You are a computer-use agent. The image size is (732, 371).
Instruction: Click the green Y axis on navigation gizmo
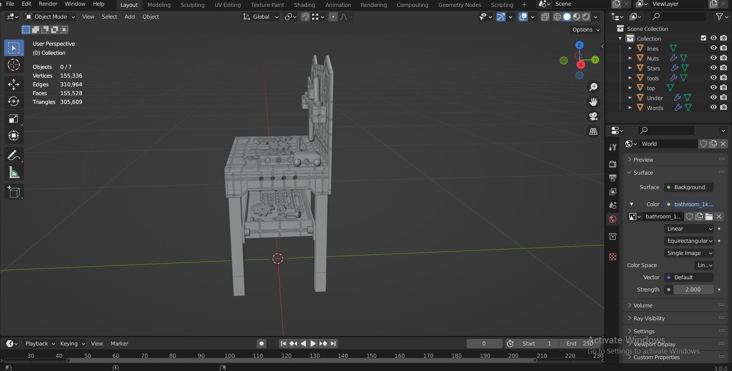coord(595,60)
